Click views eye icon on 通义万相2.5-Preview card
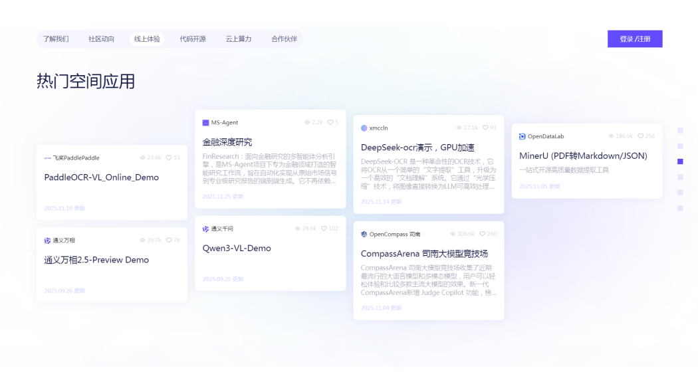Image resolution: width=698 pixels, height=392 pixels. pyautogui.click(x=142, y=241)
